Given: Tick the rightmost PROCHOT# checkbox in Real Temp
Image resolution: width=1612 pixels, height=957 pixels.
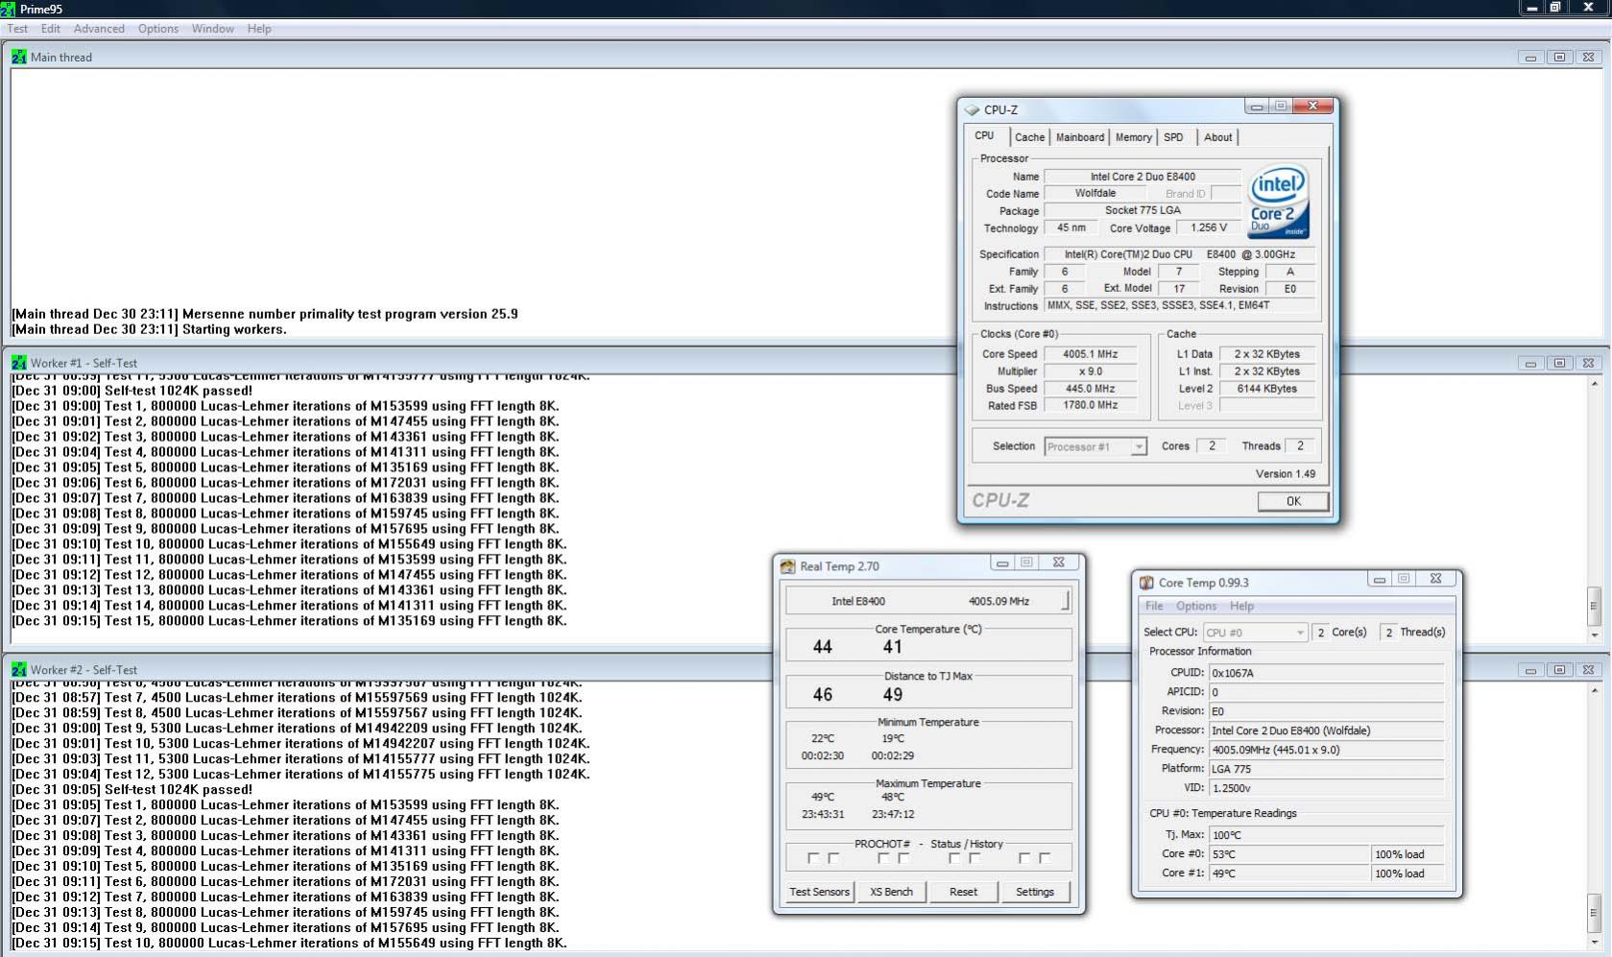Looking at the screenshot, I should [1045, 858].
